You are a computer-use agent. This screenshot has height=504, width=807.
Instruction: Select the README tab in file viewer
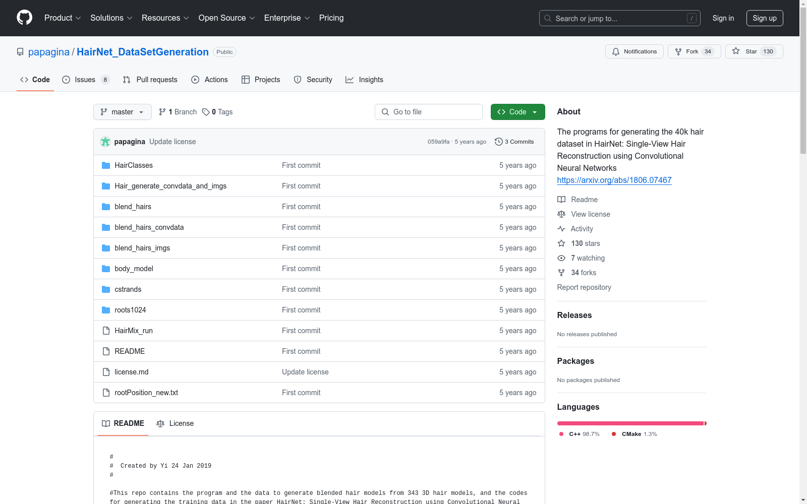[x=123, y=423]
